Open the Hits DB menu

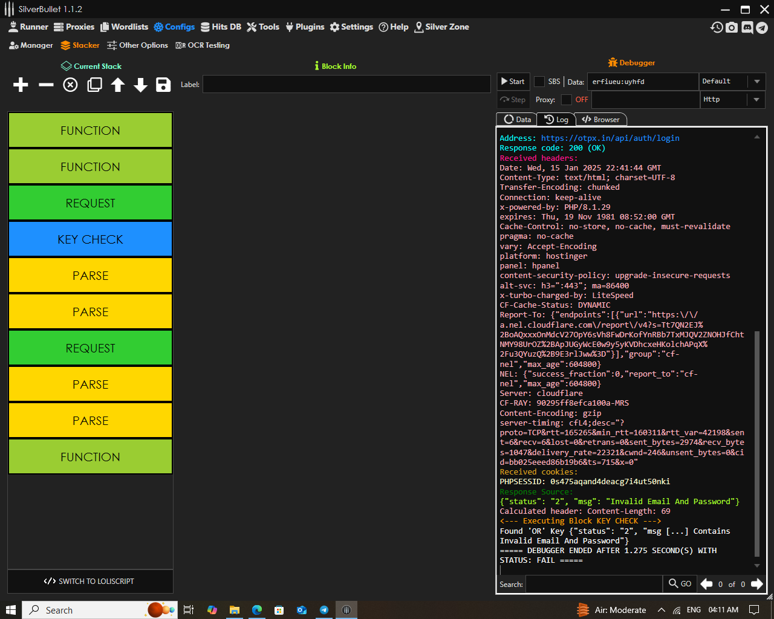(x=221, y=27)
